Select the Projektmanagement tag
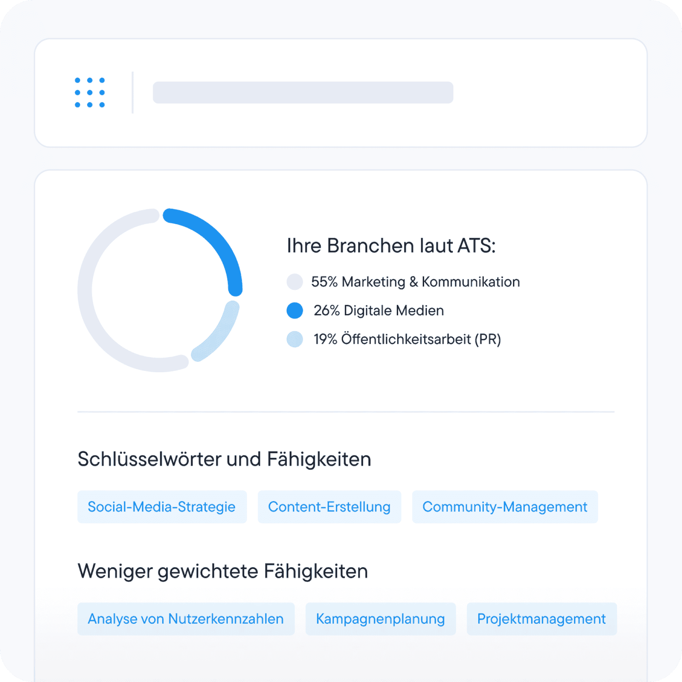682x682 pixels. (x=541, y=618)
